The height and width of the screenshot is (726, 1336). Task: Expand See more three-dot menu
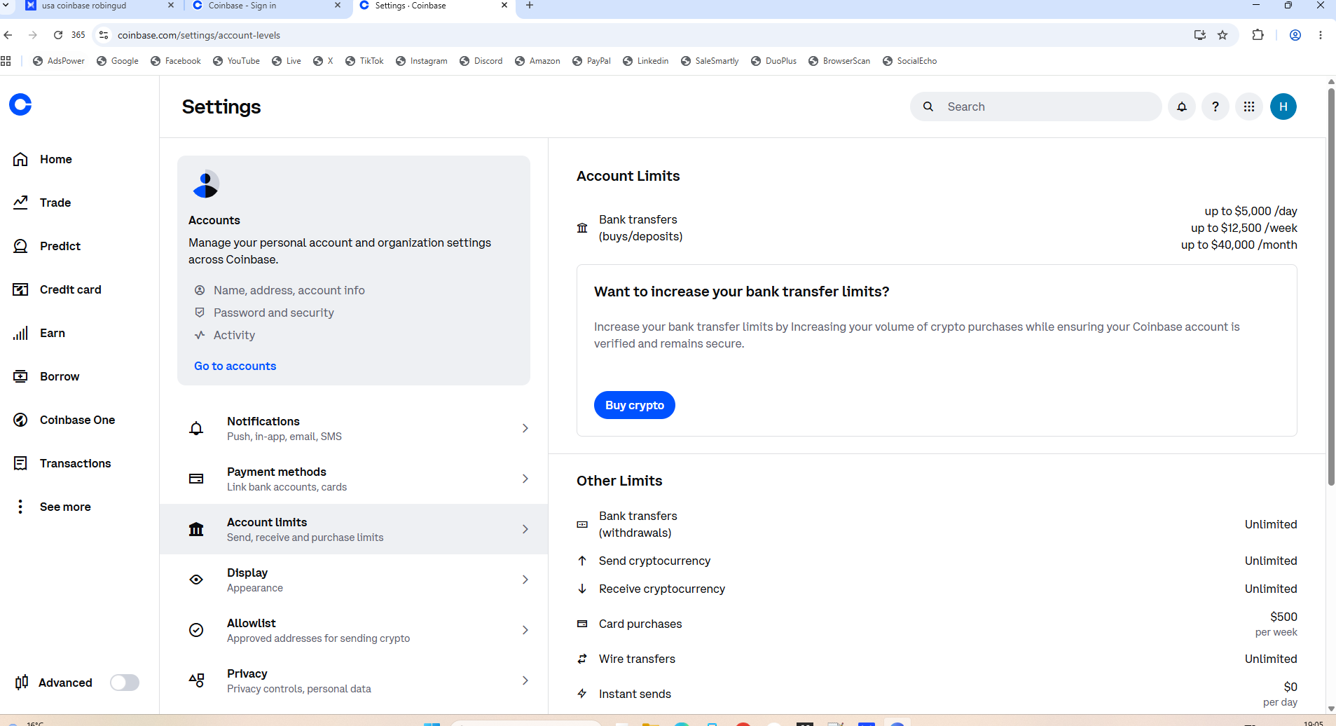coord(20,507)
